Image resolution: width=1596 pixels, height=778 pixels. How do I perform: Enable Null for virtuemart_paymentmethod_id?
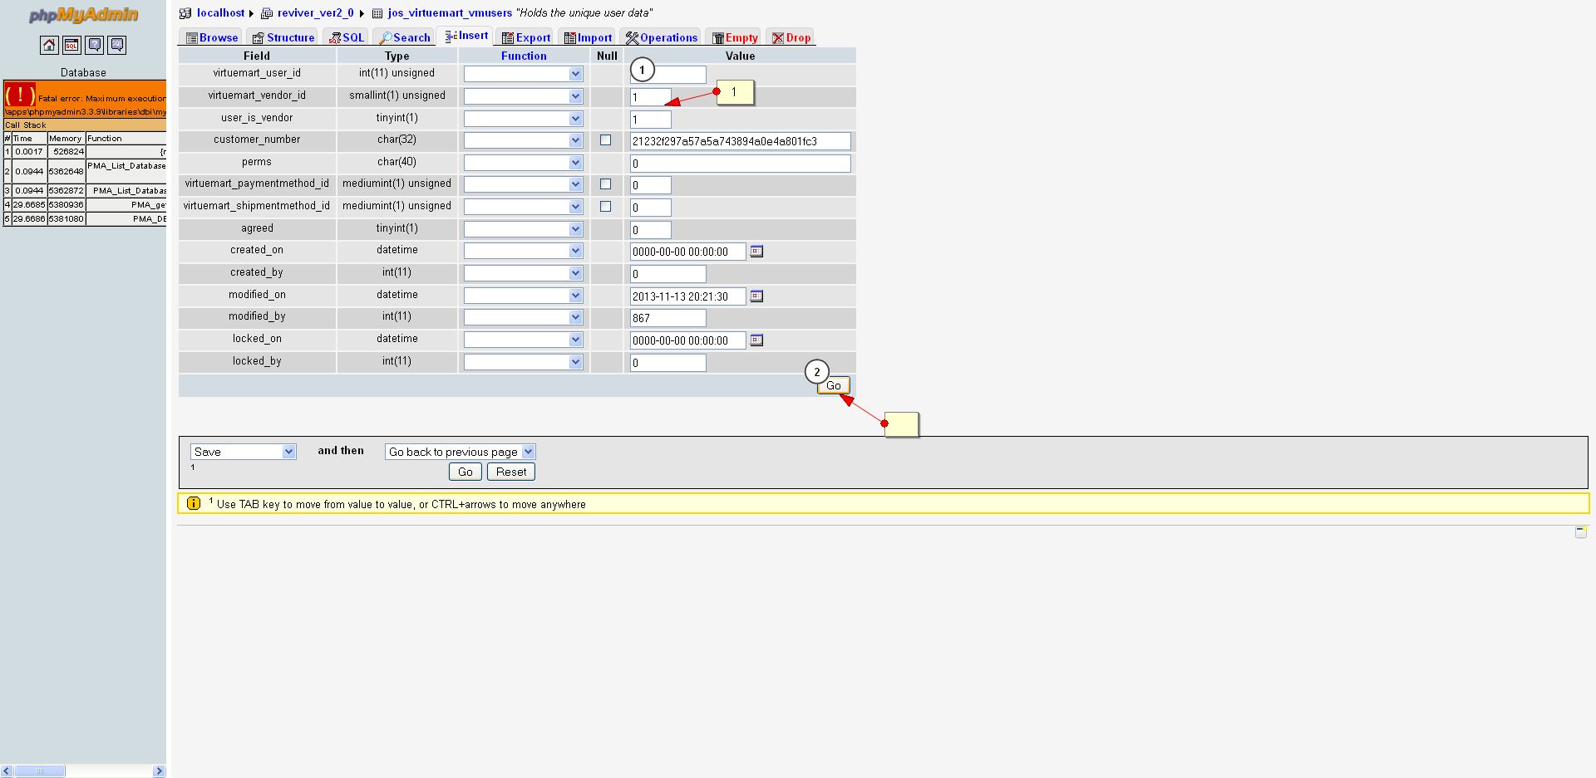(x=605, y=184)
